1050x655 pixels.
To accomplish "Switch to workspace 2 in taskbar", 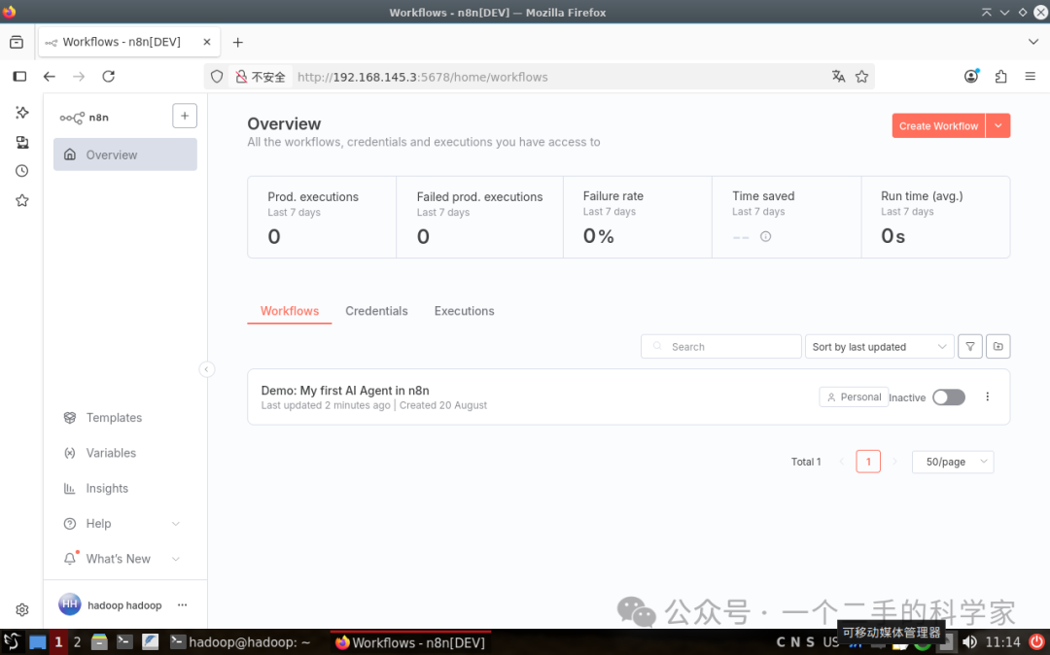I will click(x=77, y=642).
